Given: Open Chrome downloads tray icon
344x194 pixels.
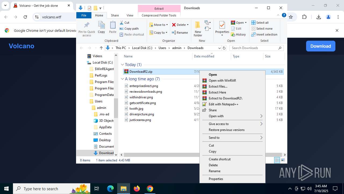Looking at the screenshot, I should (x=319, y=17).
